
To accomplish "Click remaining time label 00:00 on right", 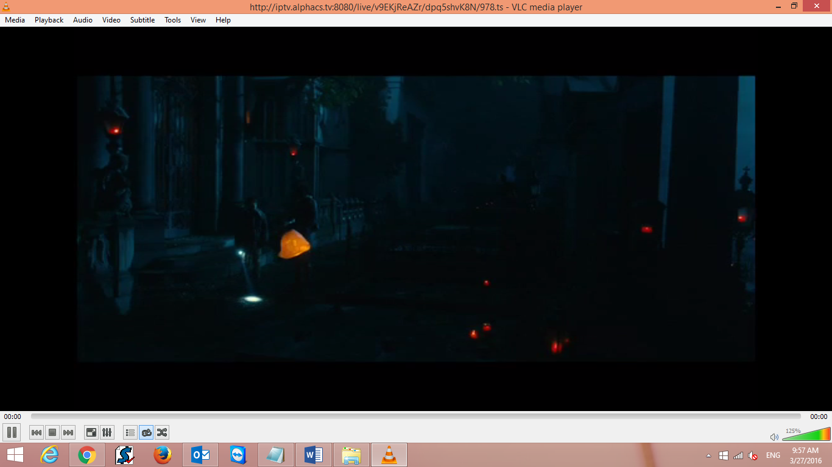I will point(819,417).
